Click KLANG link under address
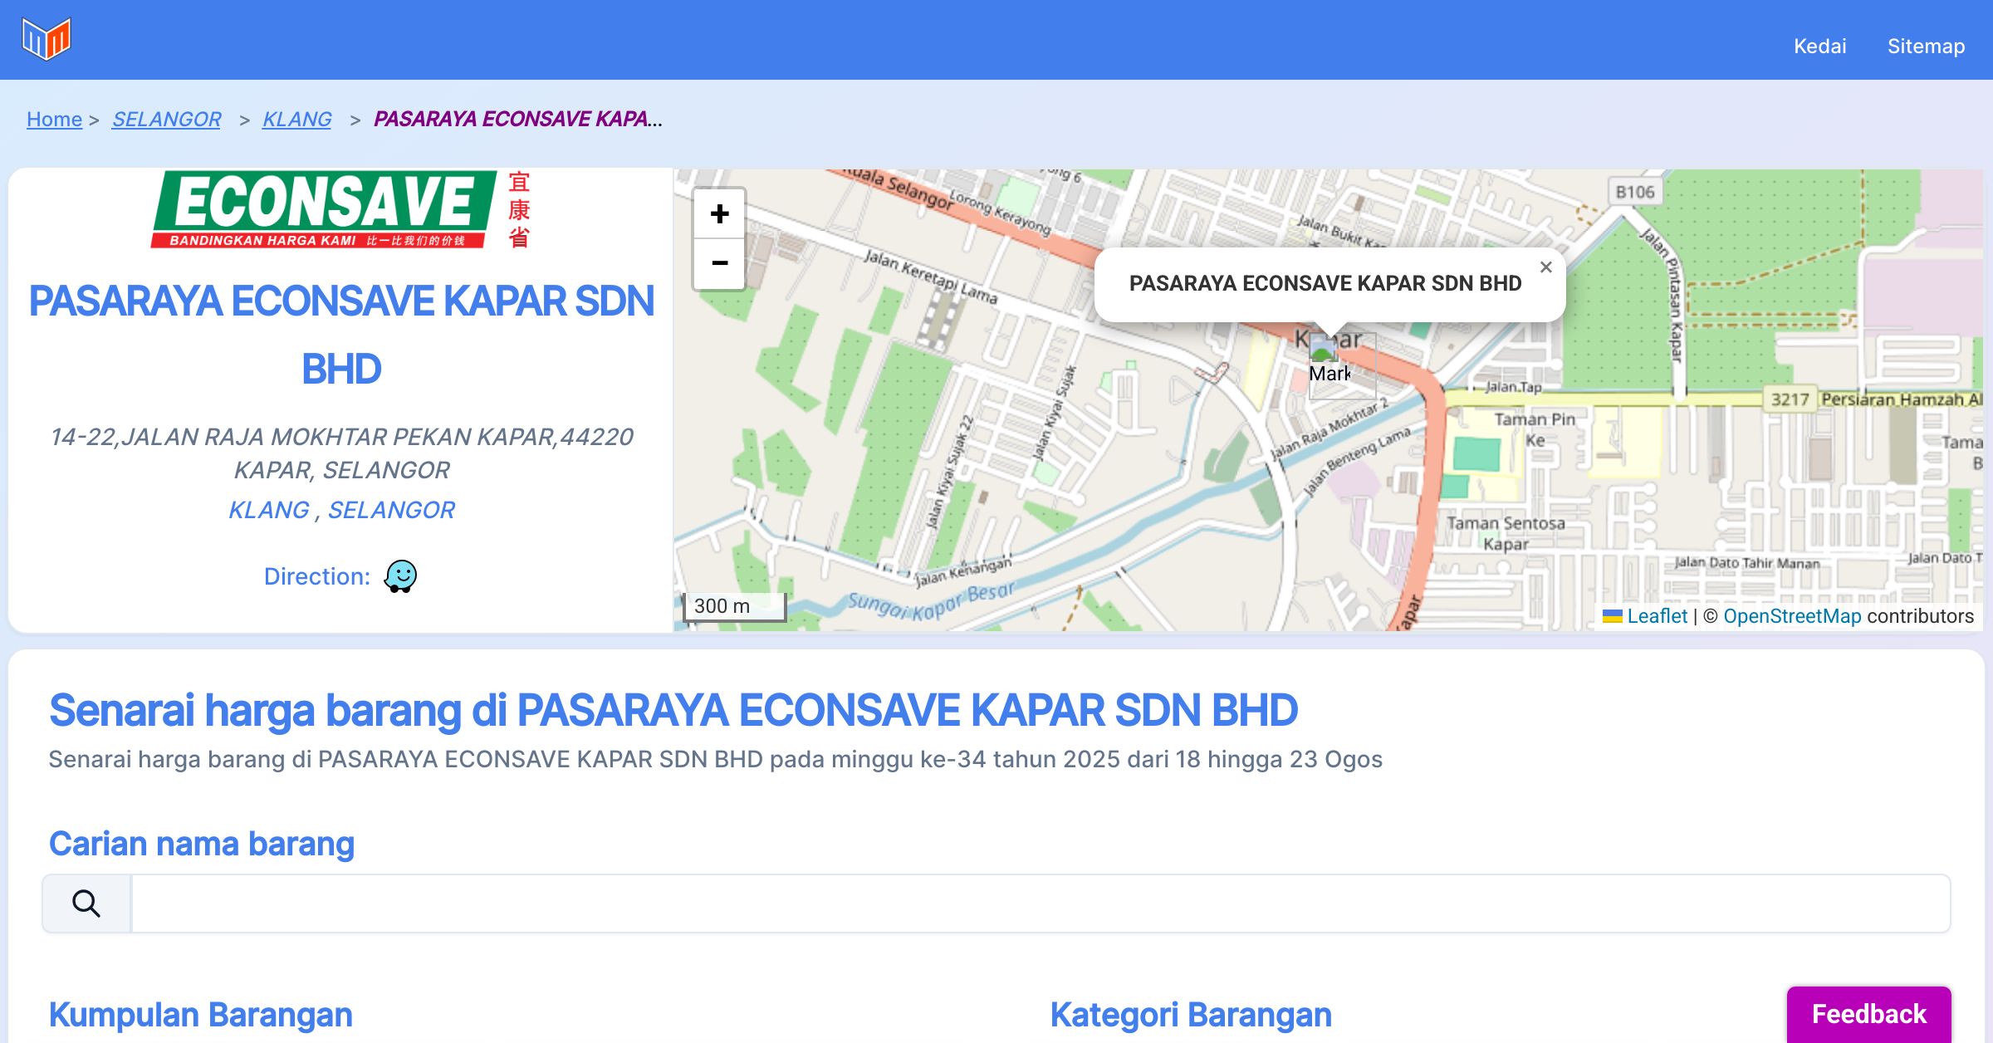This screenshot has height=1043, width=1993. tap(268, 509)
